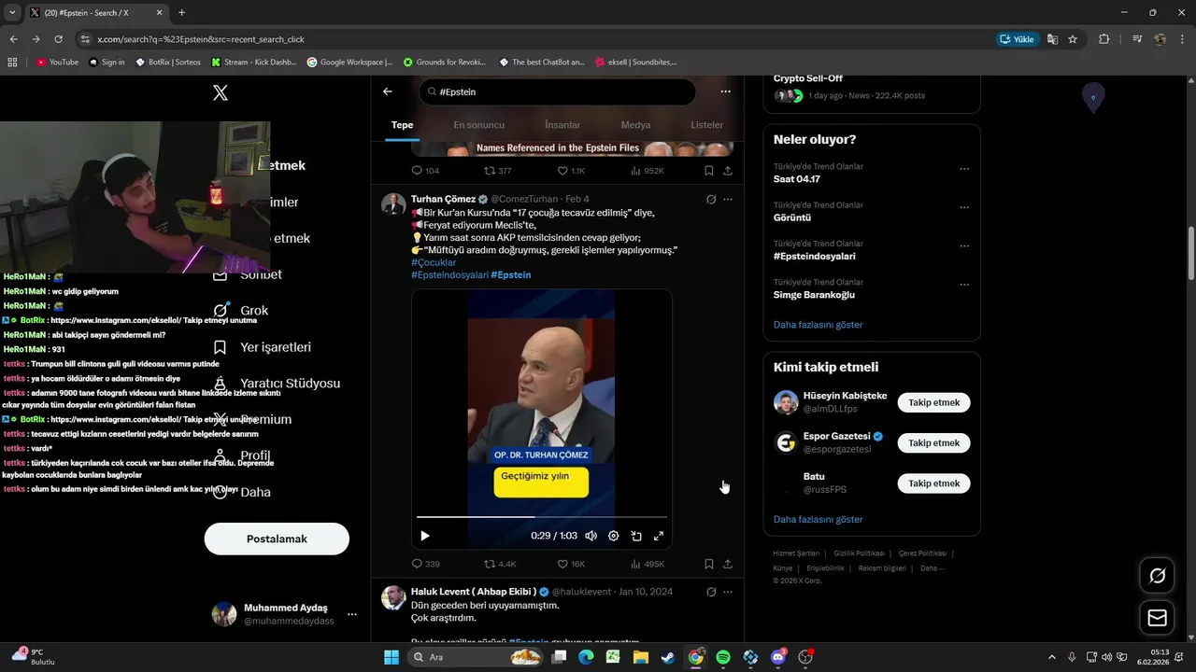Share the Turhan Çömez post
The height and width of the screenshot is (672, 1196).
[x=728, y=564]
